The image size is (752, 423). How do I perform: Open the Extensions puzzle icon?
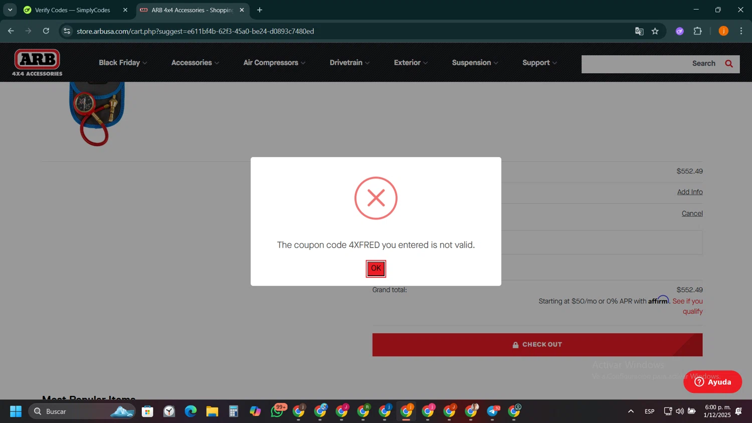698,31
